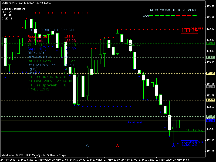The image size is (216, 162).
Task: Click the 'H1 Bias Up Weak' line
Action: [x=42, y=85]
